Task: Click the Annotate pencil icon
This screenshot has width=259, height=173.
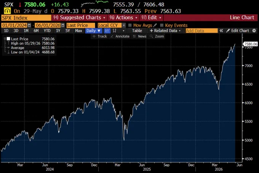Action: click(112, 36)
